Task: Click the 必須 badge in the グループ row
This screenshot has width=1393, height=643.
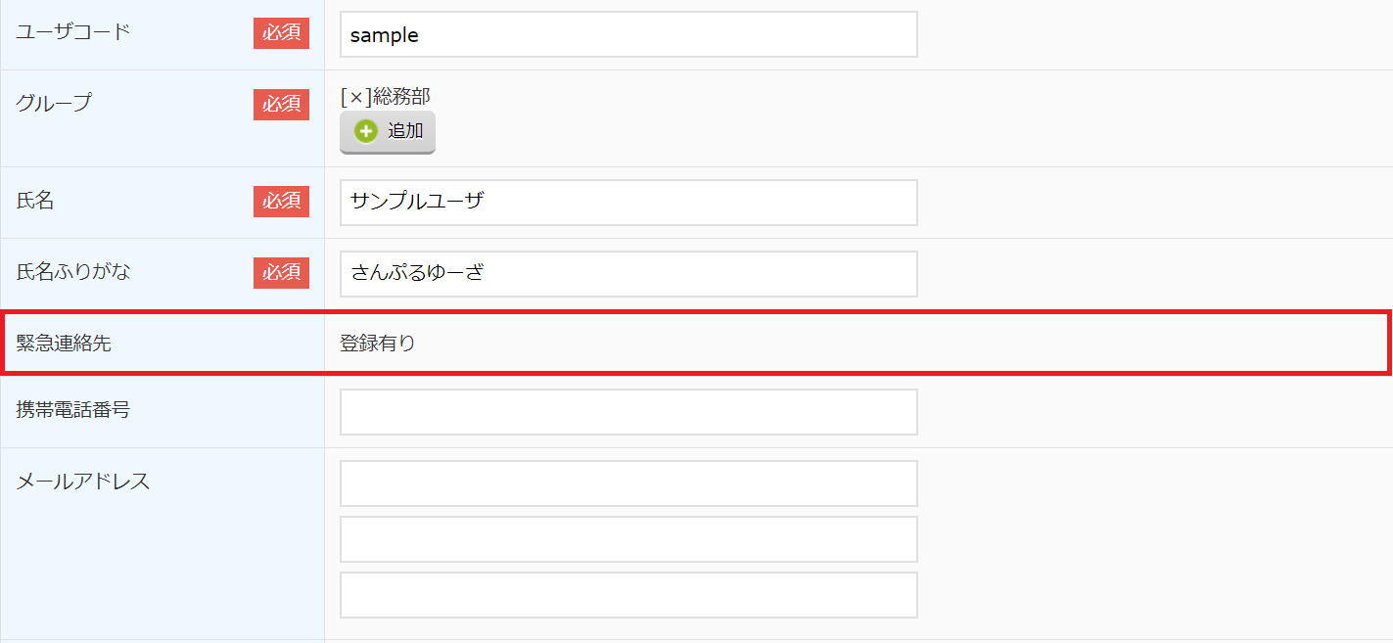Action: pos(281,104)
